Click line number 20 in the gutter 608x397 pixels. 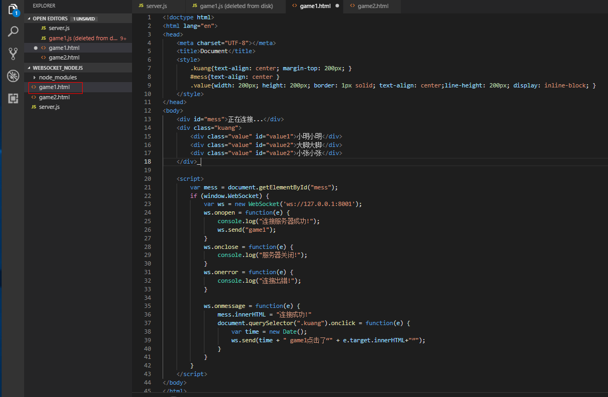(147, 179)
